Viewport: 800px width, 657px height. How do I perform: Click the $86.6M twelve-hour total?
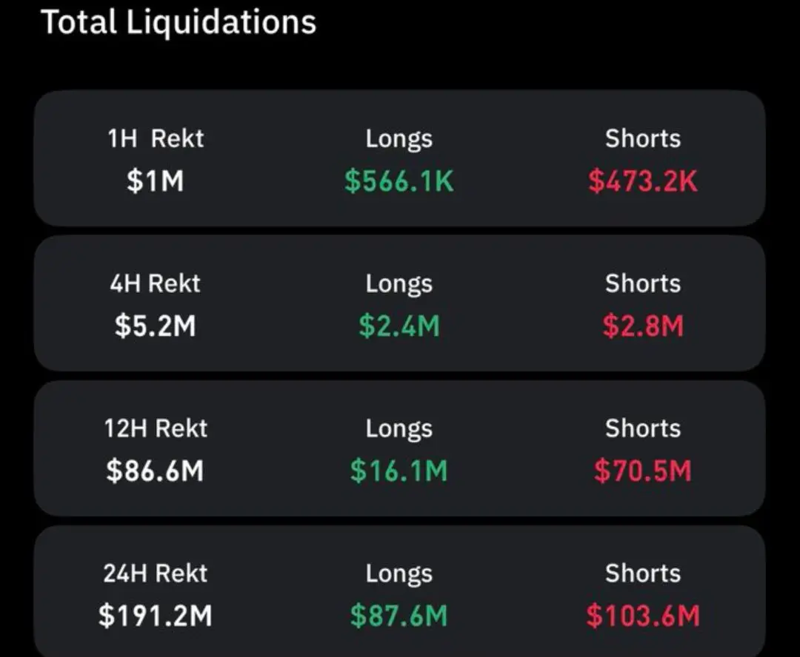(x=155, y=471)
